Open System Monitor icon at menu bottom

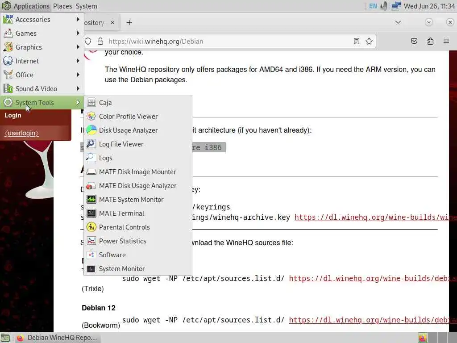pyautogui.click(x=91, y=268)
